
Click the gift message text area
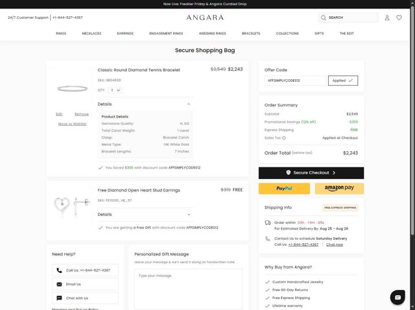click(189, 289)
